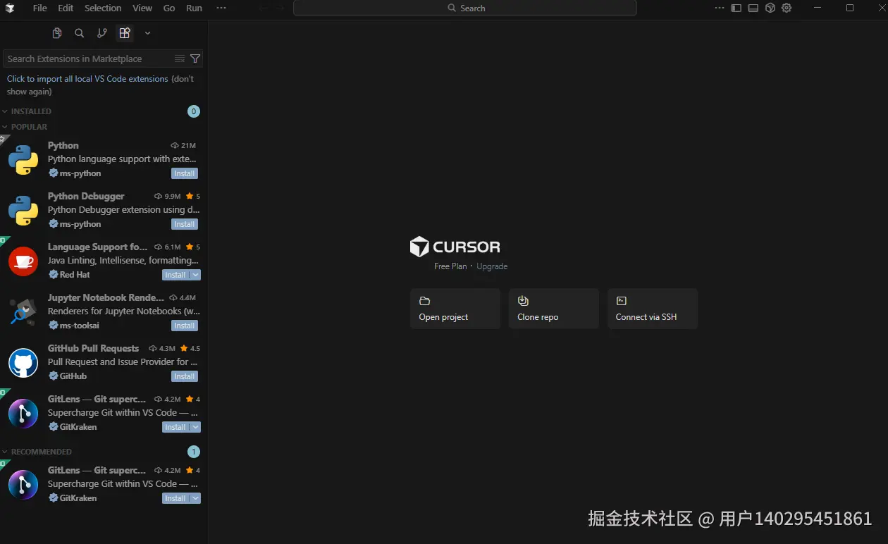
Task: Show additional views chevron in sidebar
Action: point(147,33)
